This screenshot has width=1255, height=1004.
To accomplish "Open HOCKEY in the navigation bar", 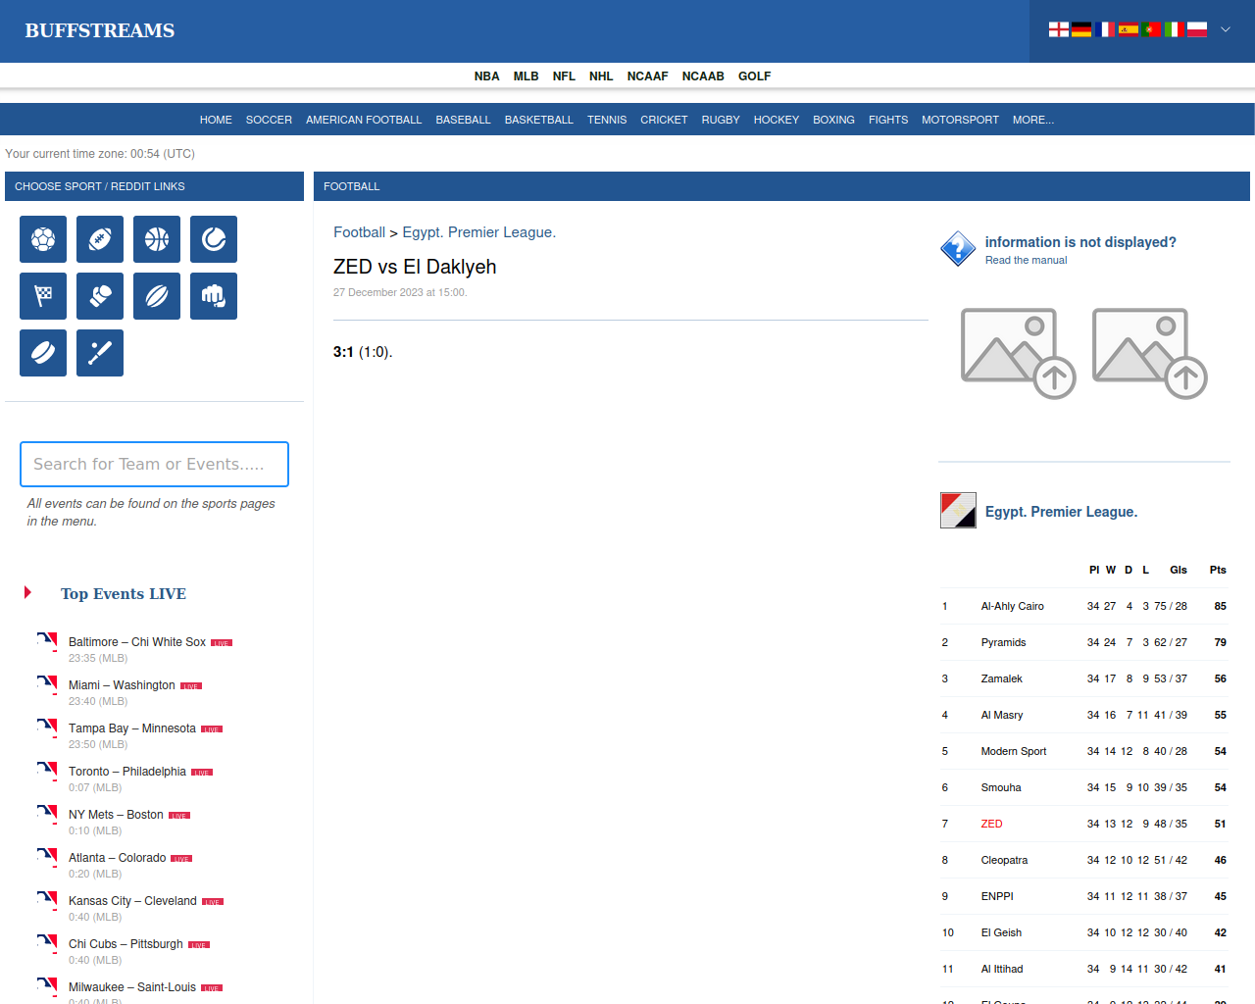I will click(777, 120).
